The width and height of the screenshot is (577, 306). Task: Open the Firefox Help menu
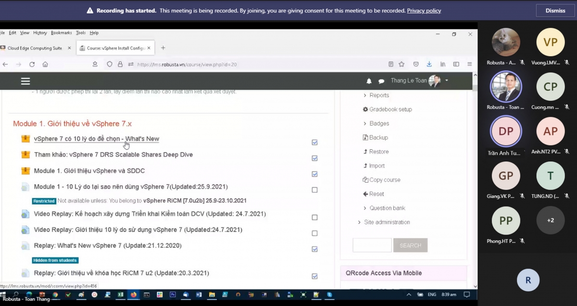click(94, 33)
